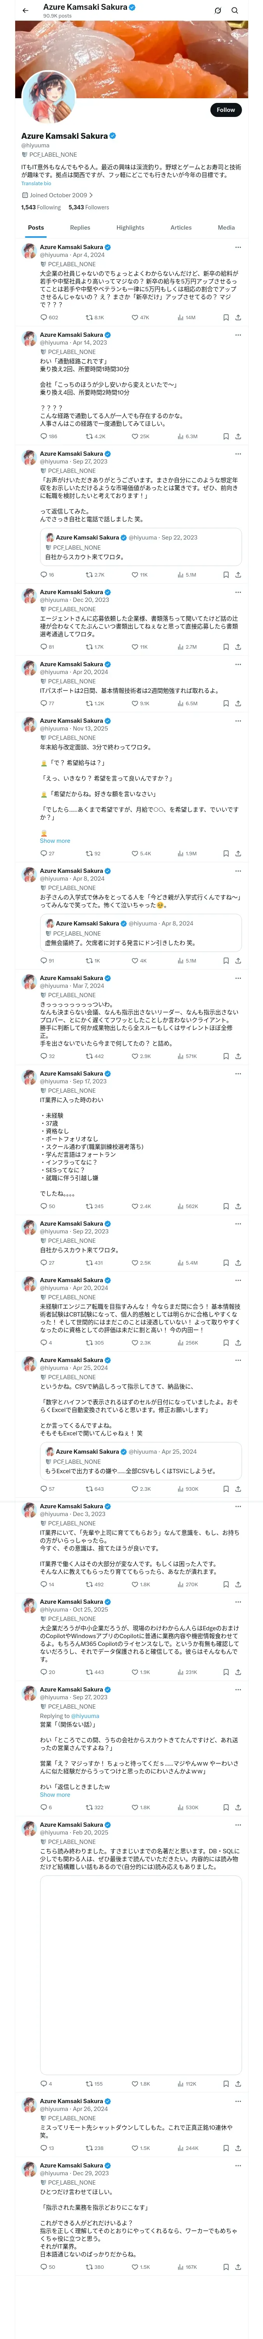Image resolution: width=263 pixels, height=2339 pixels.
Task: Click the "Translate bio" link
Action: click(36, 183)
